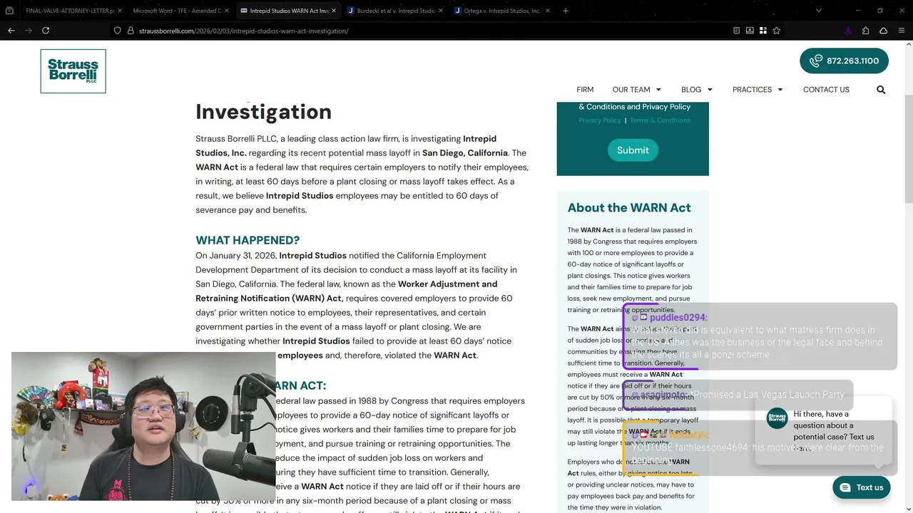This screenshot has height=513, width=913.
Task: Switch to Ortega v. Intrepid Studios tab
Action: (x=503, y=11)
